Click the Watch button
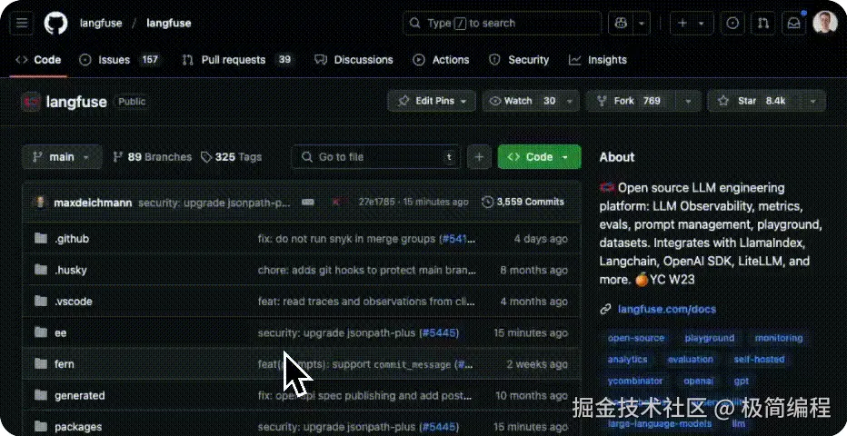 [522, 101]
